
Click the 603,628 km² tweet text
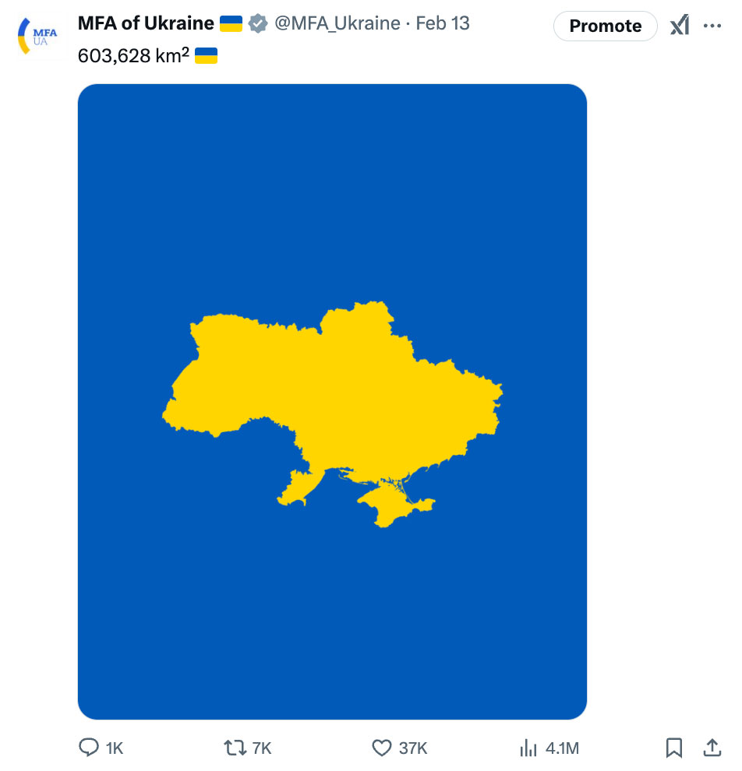(x=133, y=55)
